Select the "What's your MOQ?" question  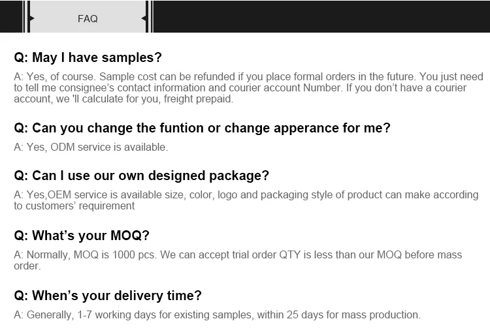(82, 236)
